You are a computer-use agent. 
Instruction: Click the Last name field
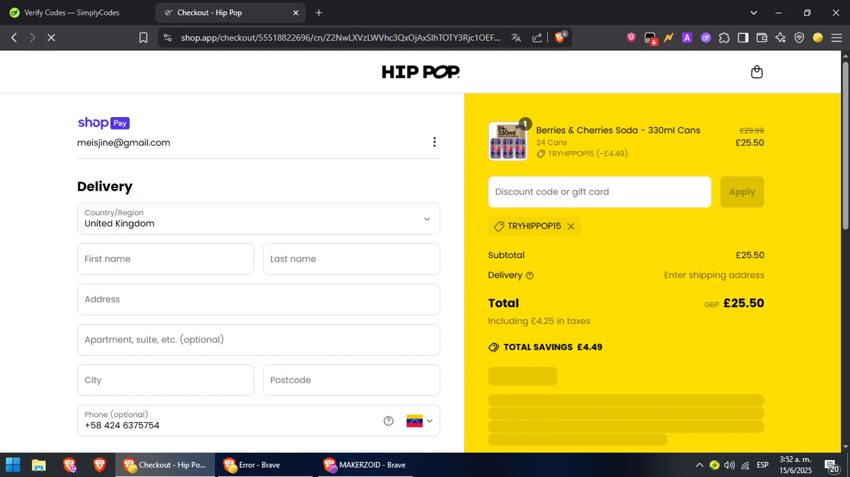coord(351,259)
